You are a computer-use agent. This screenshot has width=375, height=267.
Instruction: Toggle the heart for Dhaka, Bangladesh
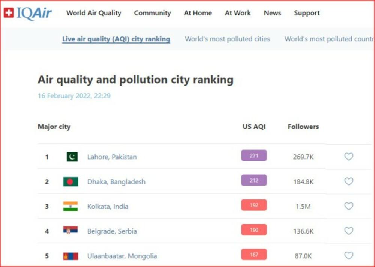(349, 181)
